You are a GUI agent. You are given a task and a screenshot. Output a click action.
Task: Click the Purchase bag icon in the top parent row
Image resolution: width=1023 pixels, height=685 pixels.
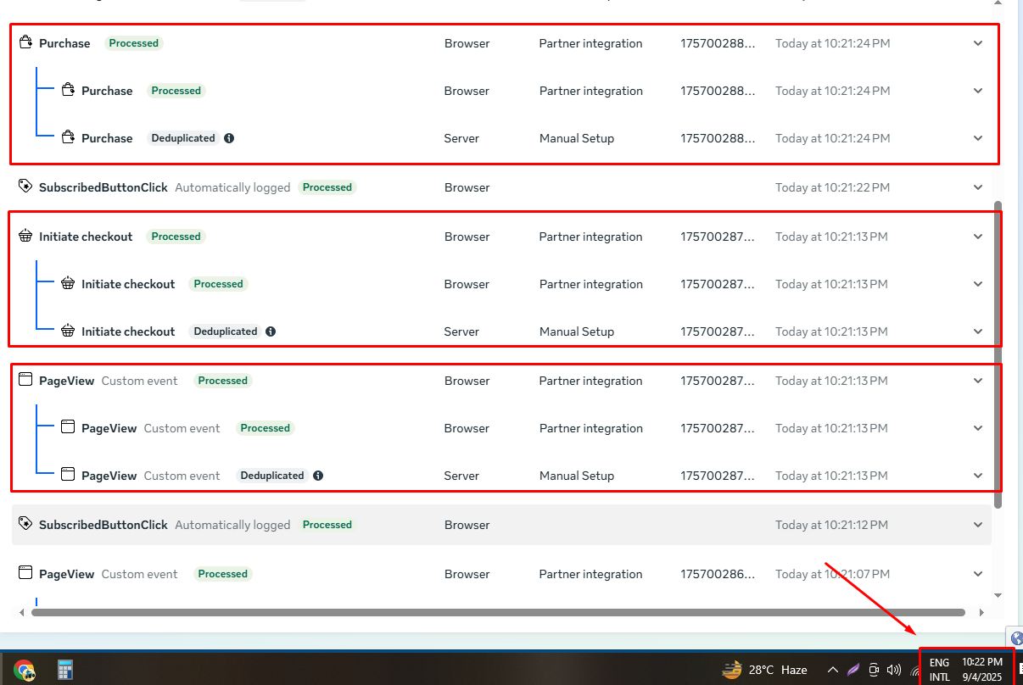pyautogui.click(x=25, y=43)
